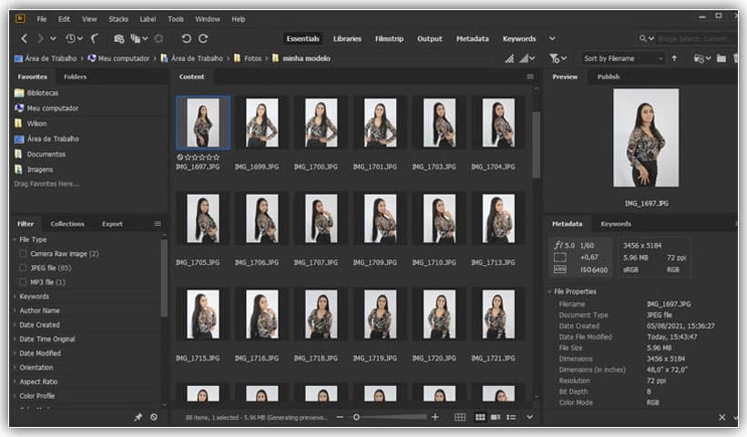Viewport: 747px width, 437px height.
Task: Open the workspace switcher chevron after Keywords
Action: (x=552, y=38)
